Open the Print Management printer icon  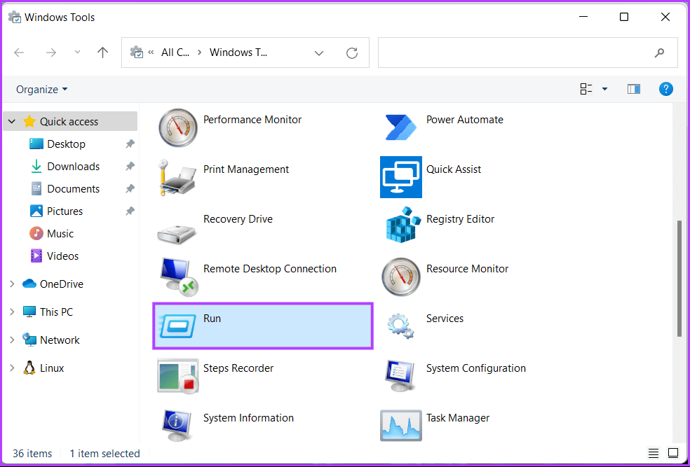click(x=177, y=177)
